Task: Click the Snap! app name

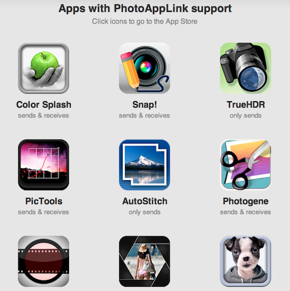Action: 144,104
